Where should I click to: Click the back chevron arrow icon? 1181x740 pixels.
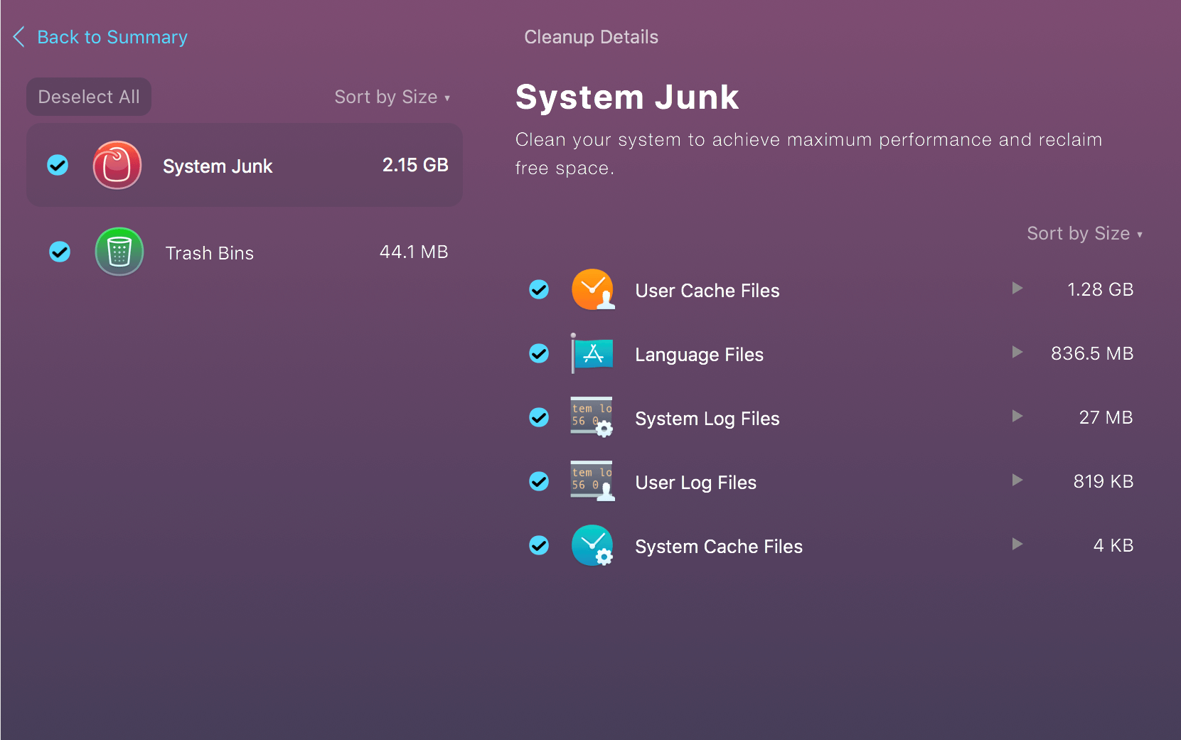tap(19, 37)
